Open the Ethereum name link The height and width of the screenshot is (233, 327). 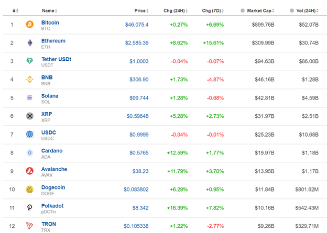pyautogui.click(x=53, y=41)
